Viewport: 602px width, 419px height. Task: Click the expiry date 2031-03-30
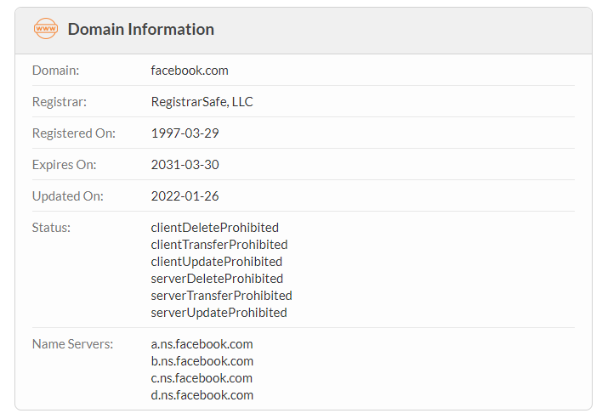[x=185, y=165]
